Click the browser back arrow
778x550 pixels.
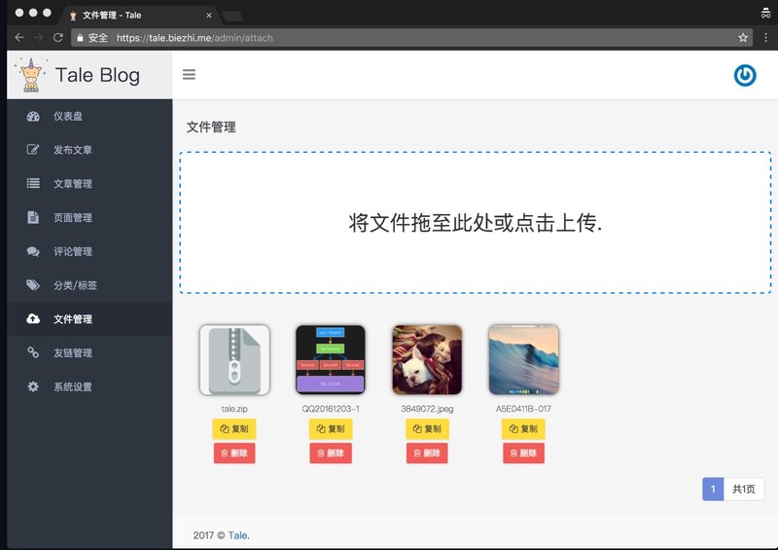19,38
